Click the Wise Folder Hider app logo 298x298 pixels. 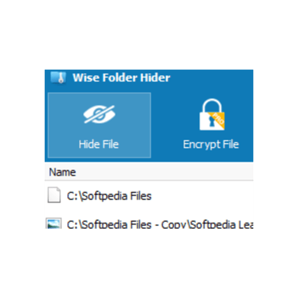58,78
